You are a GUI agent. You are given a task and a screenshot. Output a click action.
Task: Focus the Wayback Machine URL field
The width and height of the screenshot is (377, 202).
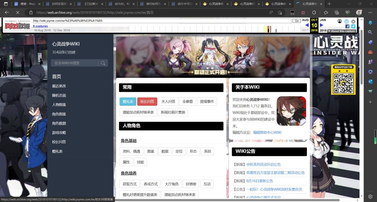click(162, 21)
